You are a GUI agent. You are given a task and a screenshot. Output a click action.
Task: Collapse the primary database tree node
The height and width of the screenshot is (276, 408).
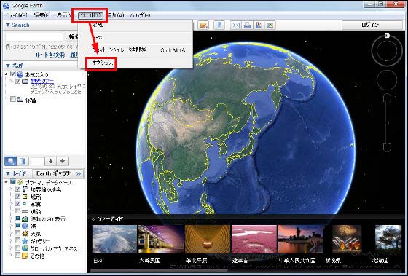[7, 181]
